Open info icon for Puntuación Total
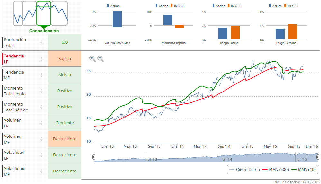Screen dimensions: 321x184 pos(41,42)
